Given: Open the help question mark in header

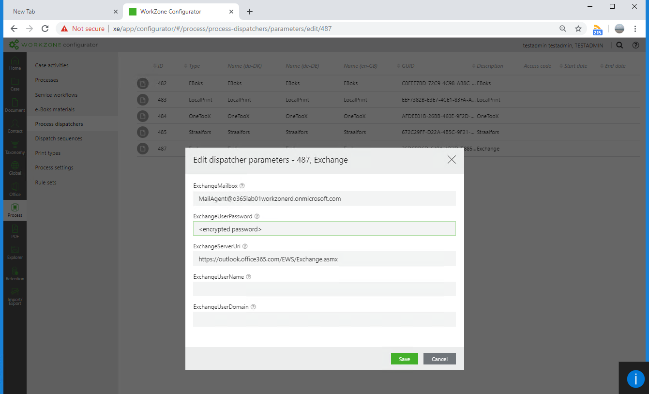Looking at the screenshot, I should click(x=636, y=45).
